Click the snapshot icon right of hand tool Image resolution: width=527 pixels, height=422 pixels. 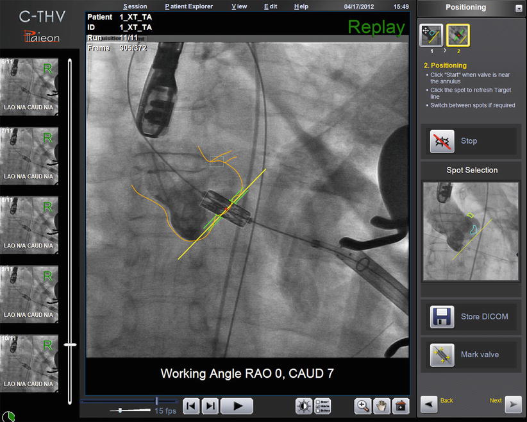[x=400, y=406]
